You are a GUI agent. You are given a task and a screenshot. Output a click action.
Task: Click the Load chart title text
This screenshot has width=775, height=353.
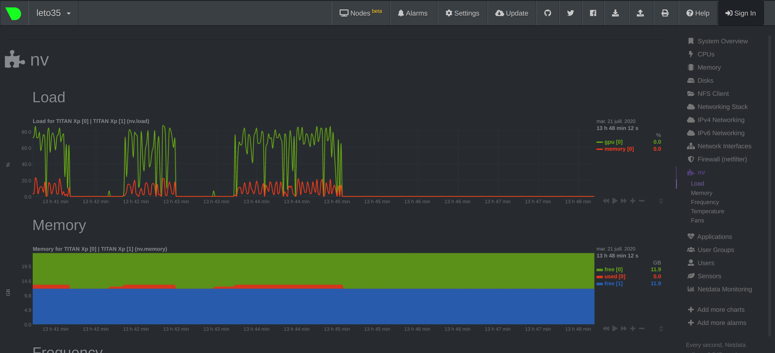point(91,121)
